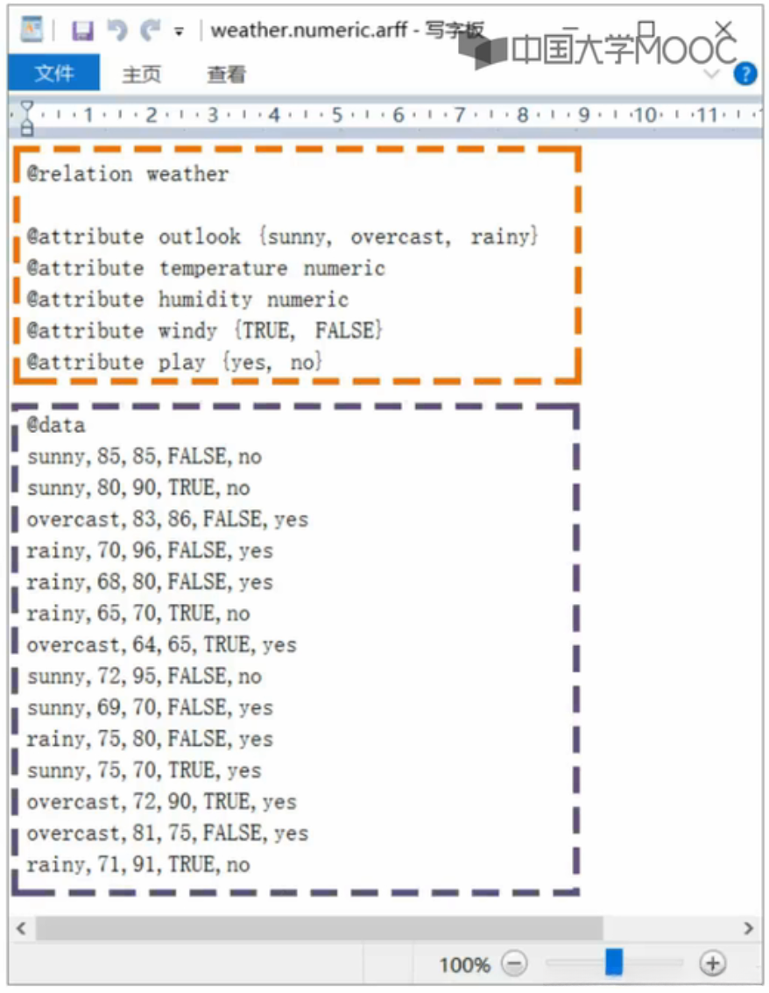Click the horizontal scrollbar right arrow
This screenshot has height=993, width=769.
click(748, 928)
